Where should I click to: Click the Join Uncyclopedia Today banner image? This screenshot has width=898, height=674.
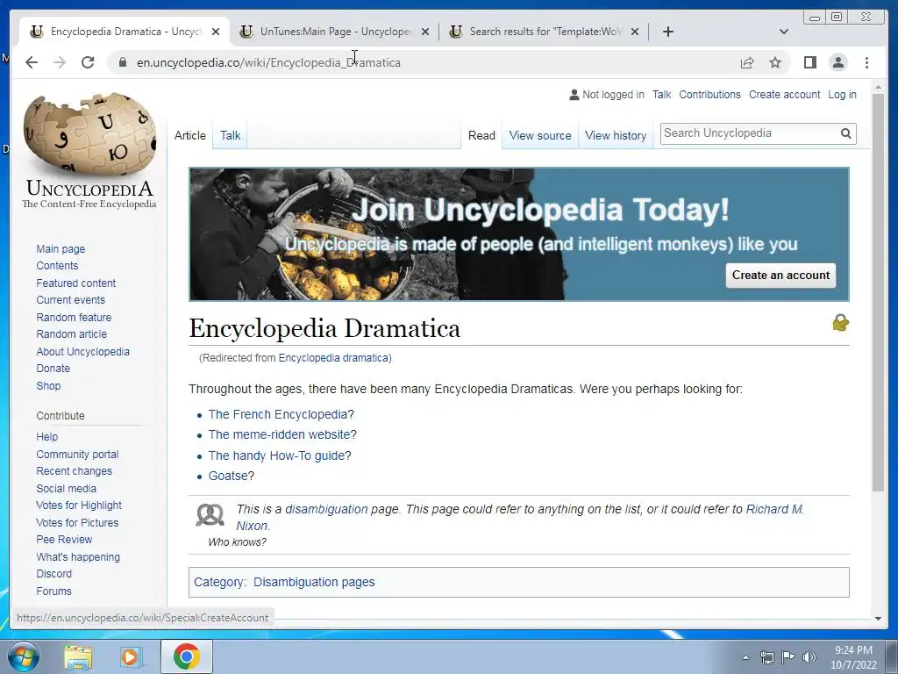(519, 233)
